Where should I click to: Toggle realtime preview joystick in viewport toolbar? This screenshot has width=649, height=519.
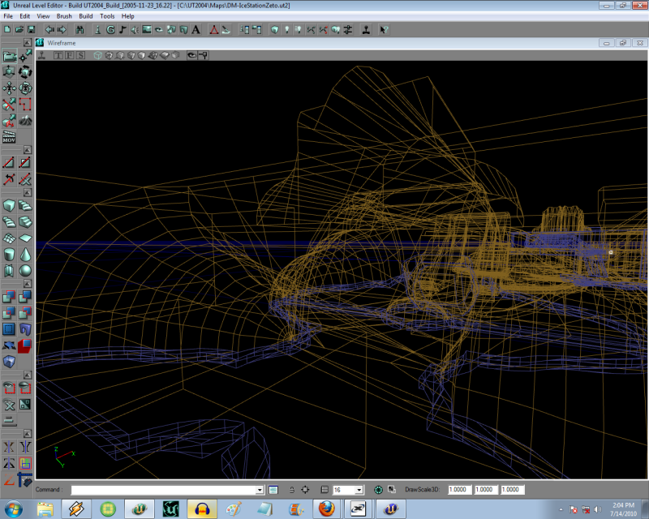(x=42, y=55)
